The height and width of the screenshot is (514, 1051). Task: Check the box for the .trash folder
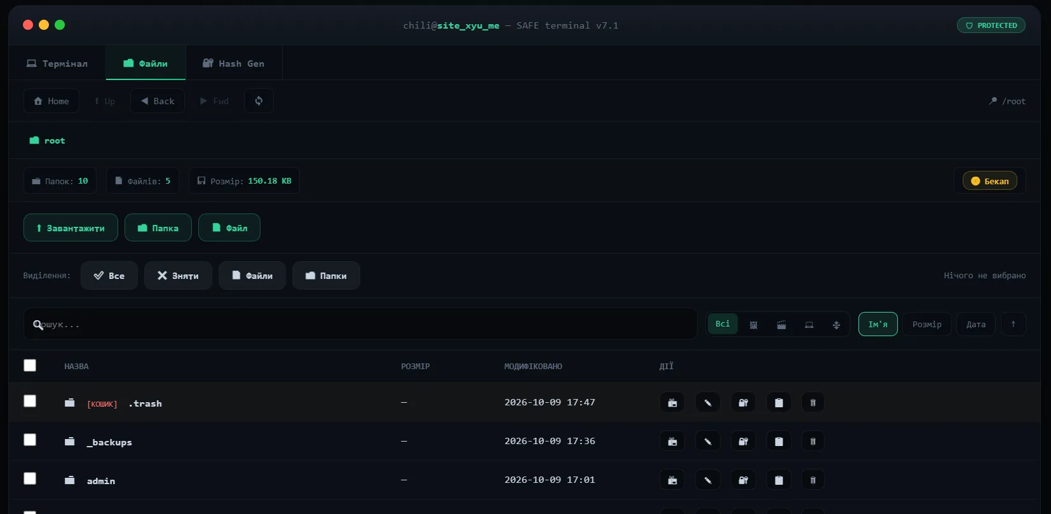(x=30, y=401)
